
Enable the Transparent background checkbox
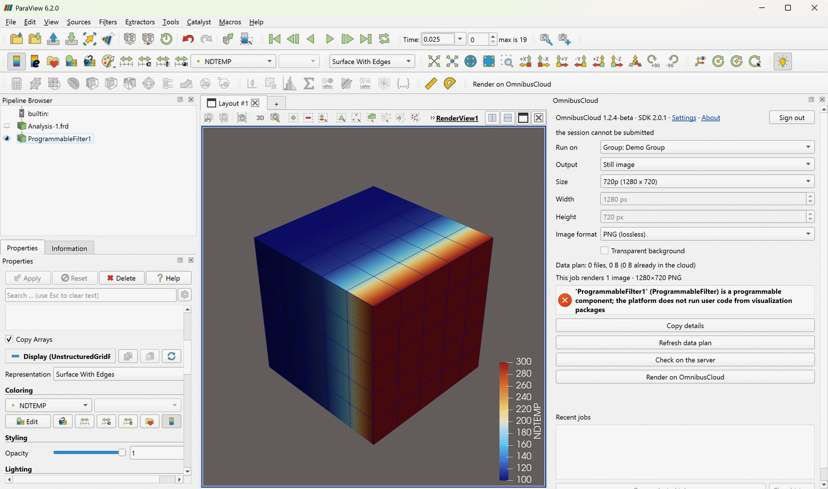coord(604,250)
